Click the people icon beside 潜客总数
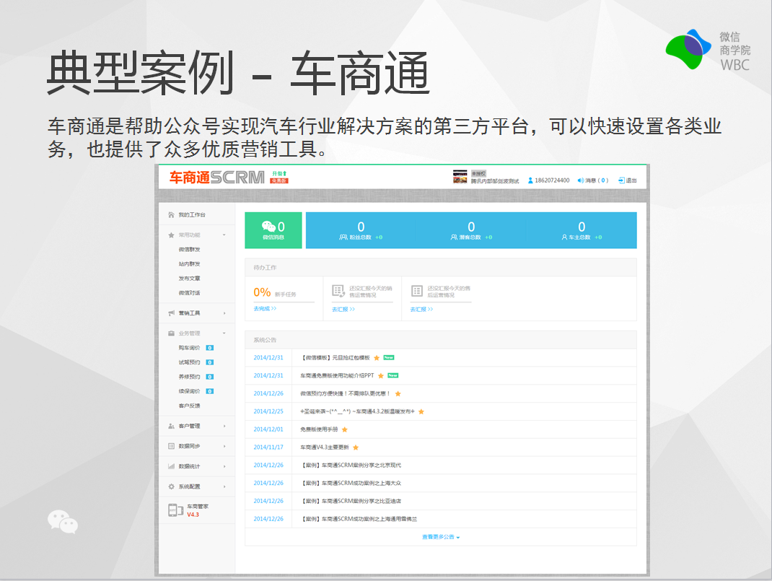This screenshot has width=772, height=581. (x=454, y=237)
